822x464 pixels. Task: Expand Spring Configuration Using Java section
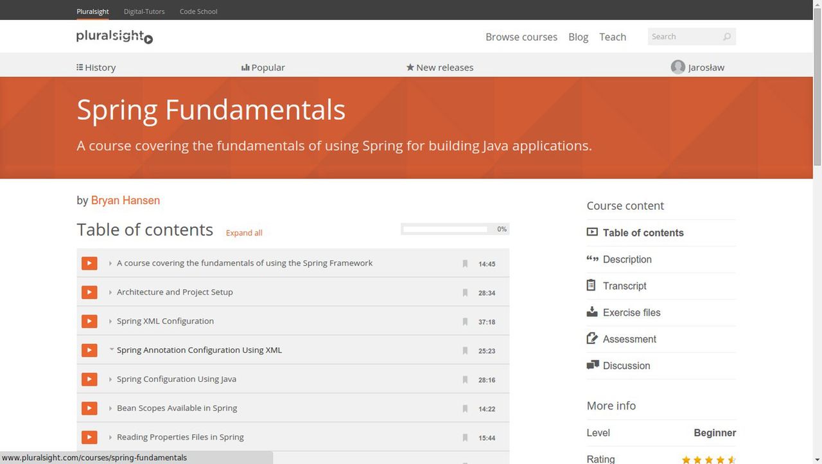click(x=110, y=379)
